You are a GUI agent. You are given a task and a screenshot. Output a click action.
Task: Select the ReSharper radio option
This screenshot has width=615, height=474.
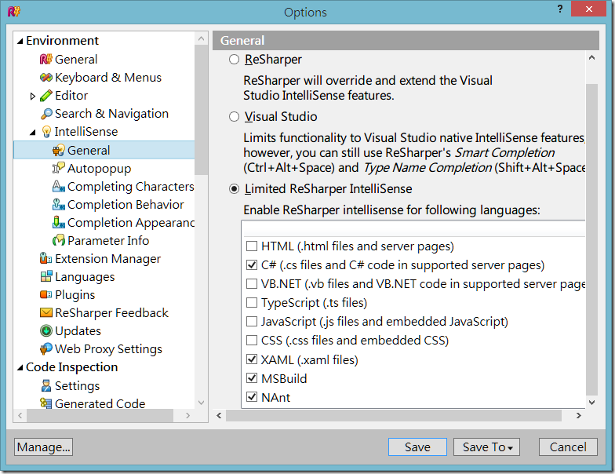point(234,60)
